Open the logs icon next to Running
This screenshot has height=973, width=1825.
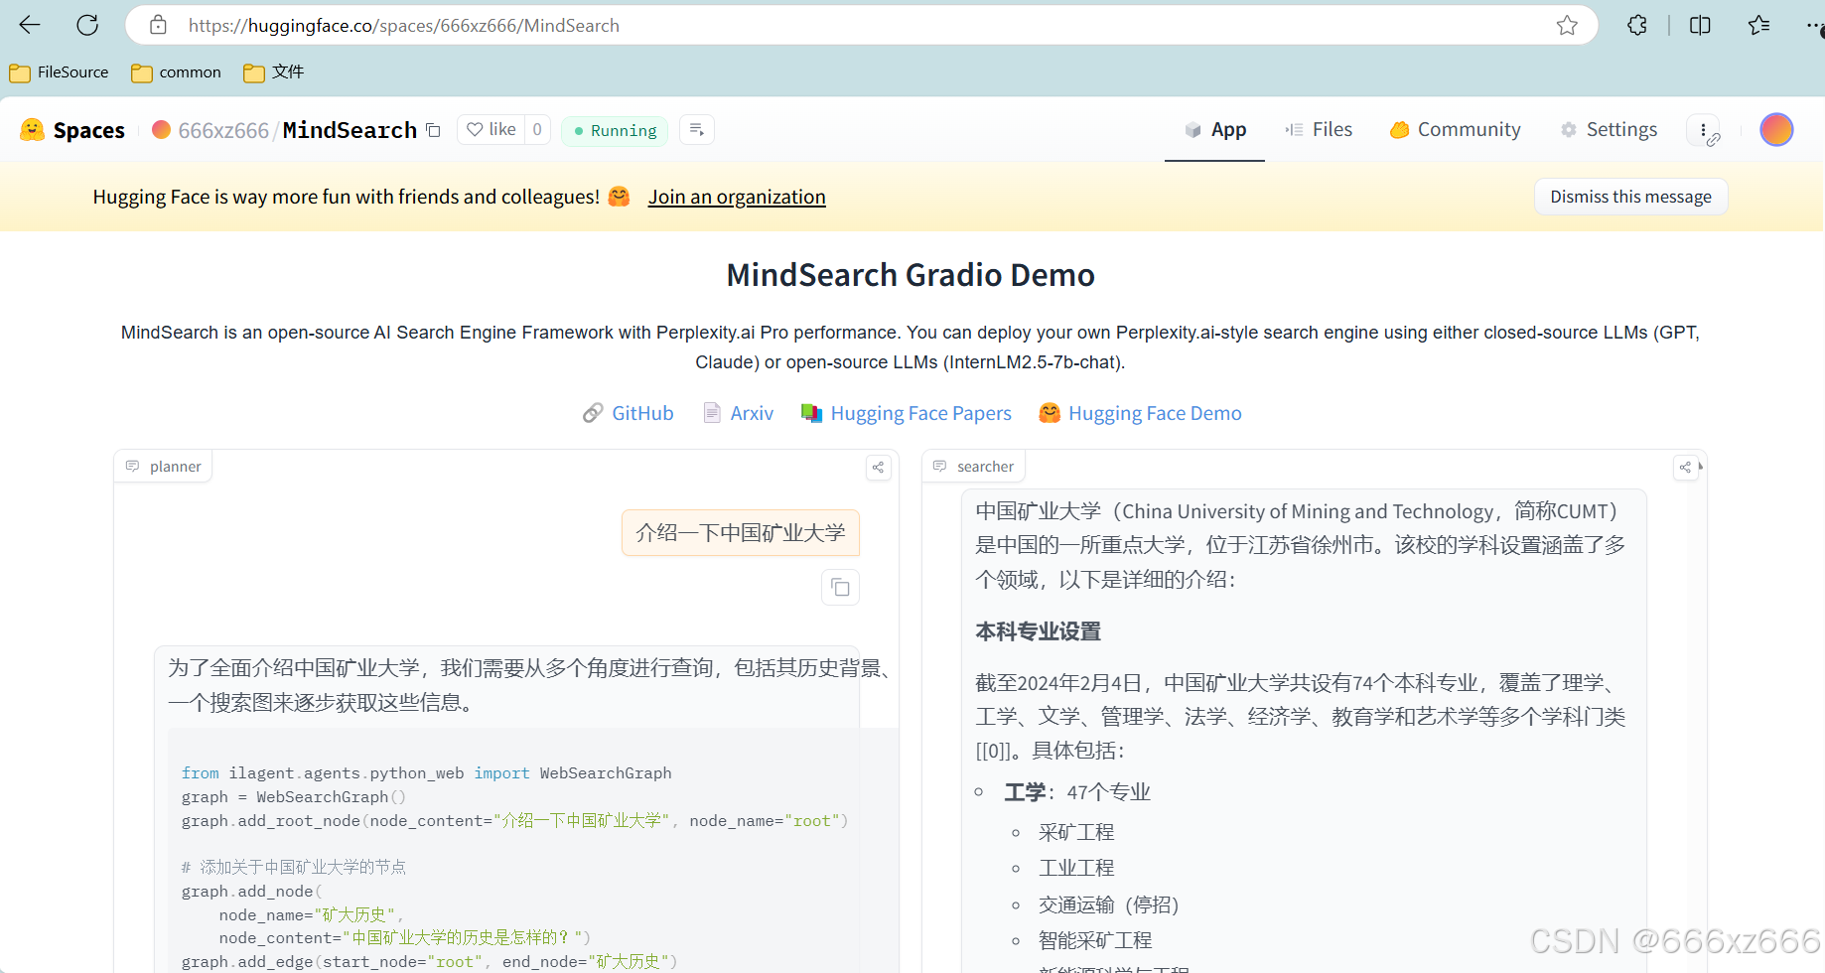[697, 129]
